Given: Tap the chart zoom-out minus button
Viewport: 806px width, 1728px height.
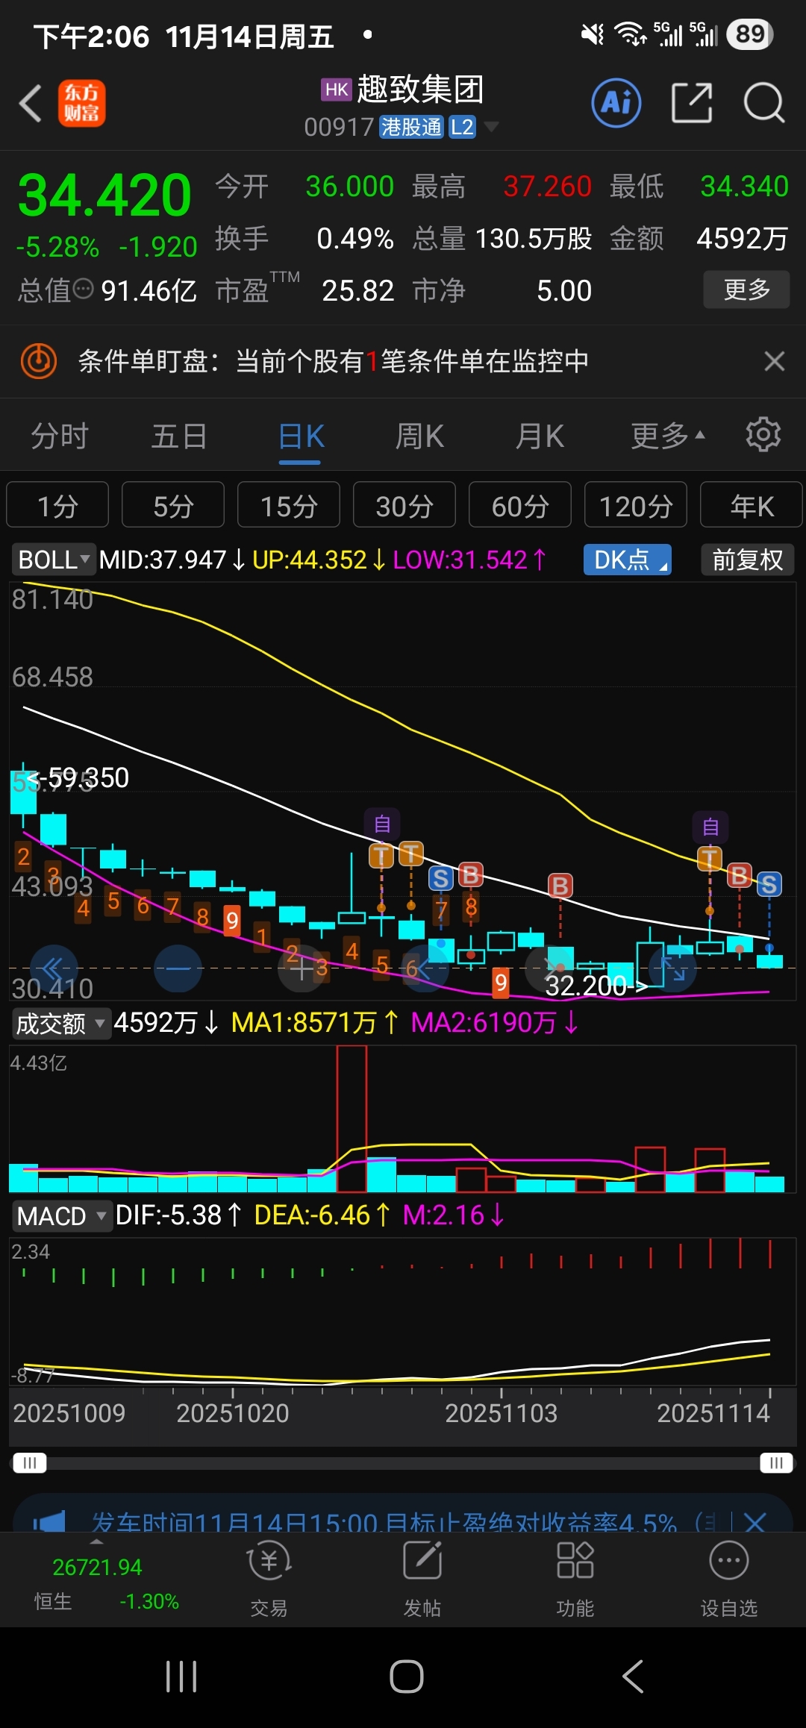Looking at the screenshot, I should 178,968.
